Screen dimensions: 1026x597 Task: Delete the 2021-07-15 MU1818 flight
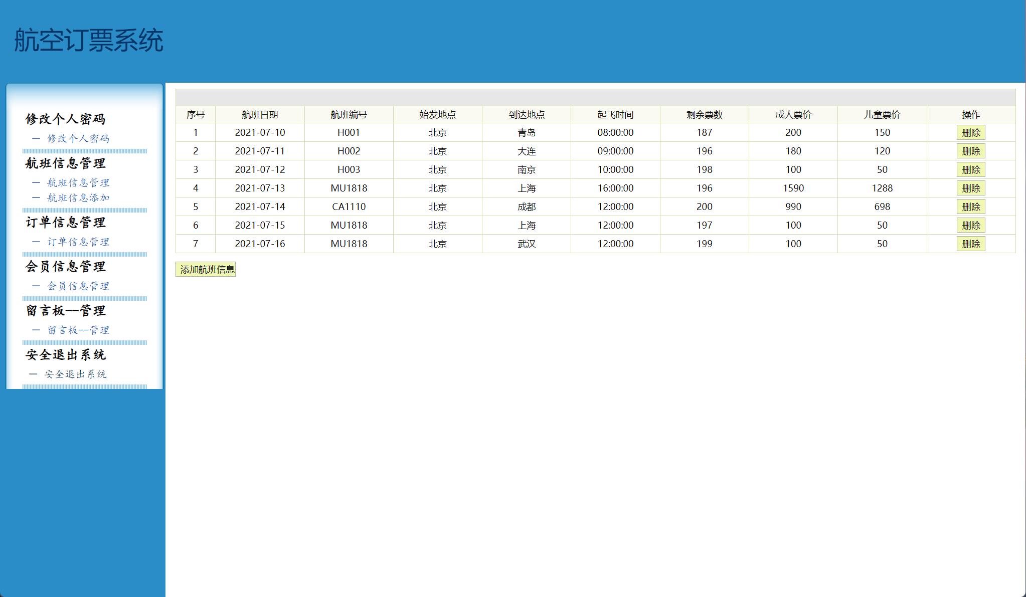[x=970, y=225]
